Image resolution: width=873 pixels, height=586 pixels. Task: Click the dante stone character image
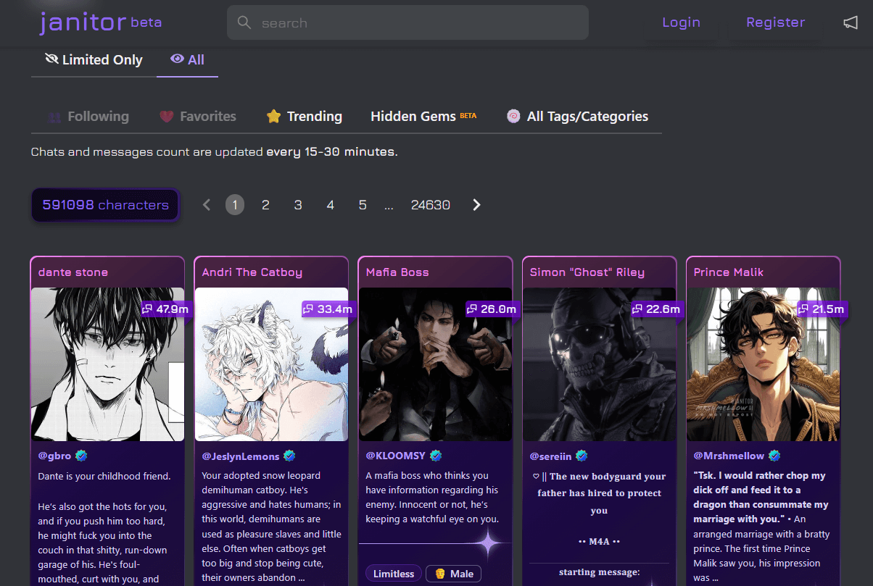[107, 364]
